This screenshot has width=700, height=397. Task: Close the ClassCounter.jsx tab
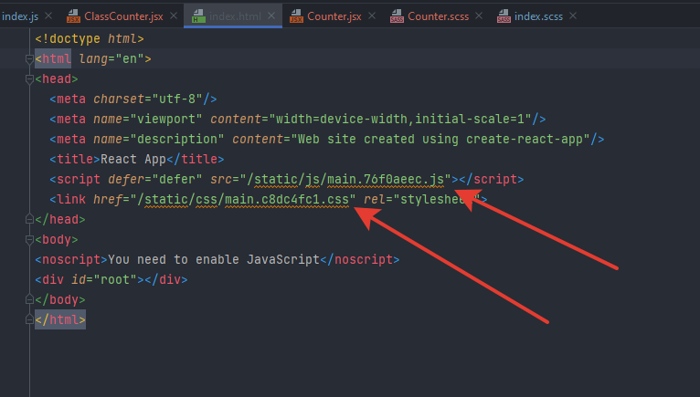pos(174,16)
